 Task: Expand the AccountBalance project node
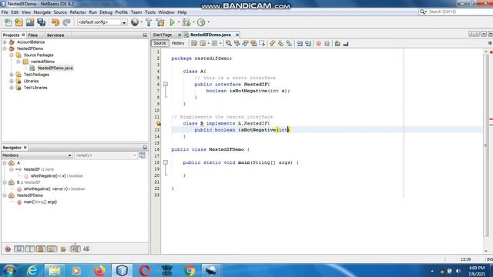coord(5,42)
